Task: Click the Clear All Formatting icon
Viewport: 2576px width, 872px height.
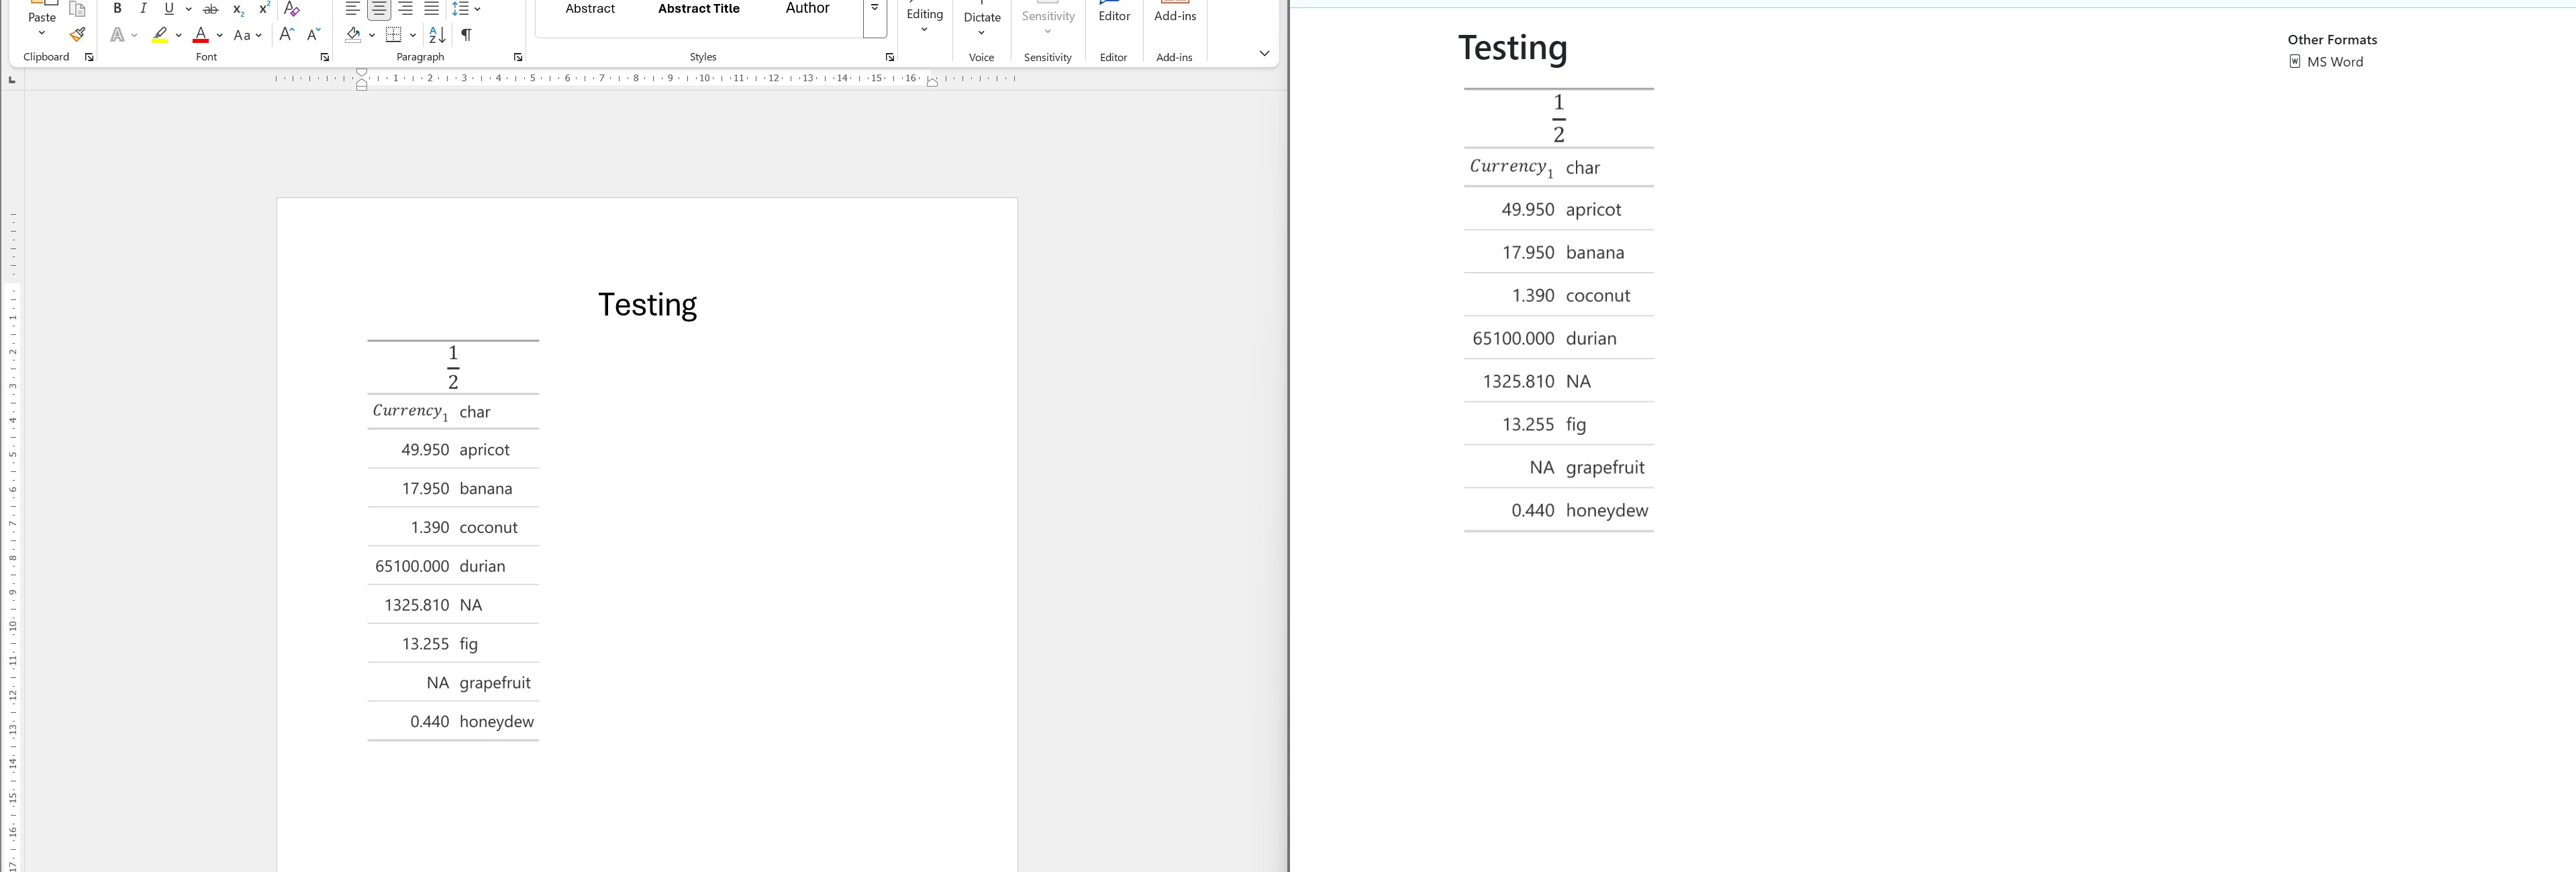Action: (x=292, y=9)
